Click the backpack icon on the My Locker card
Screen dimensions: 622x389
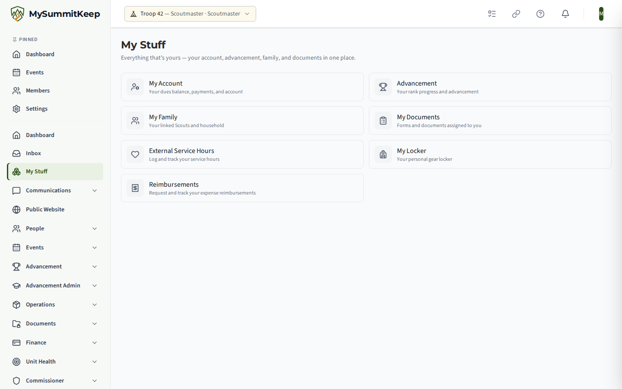(x=383, y=154)
